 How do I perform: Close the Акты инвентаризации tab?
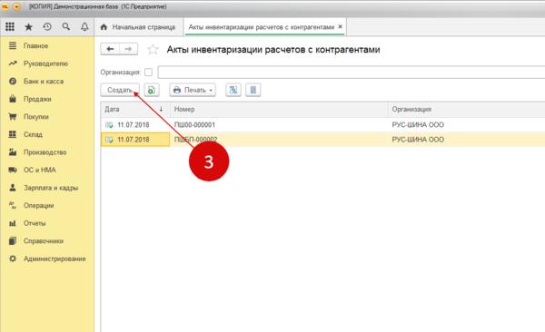coord(341,26)
